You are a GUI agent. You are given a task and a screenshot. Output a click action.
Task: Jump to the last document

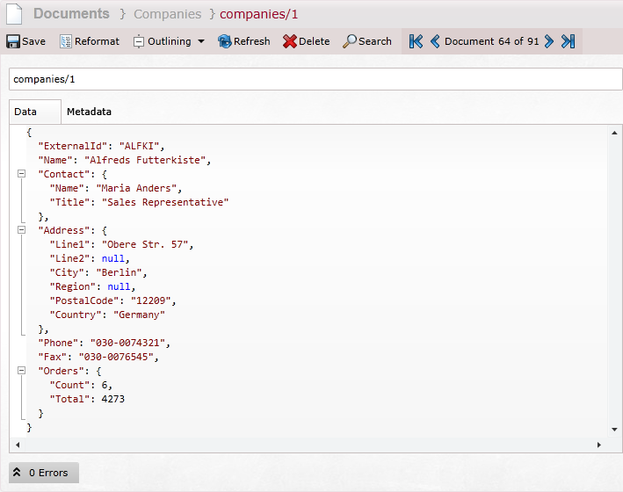(569, 41)
